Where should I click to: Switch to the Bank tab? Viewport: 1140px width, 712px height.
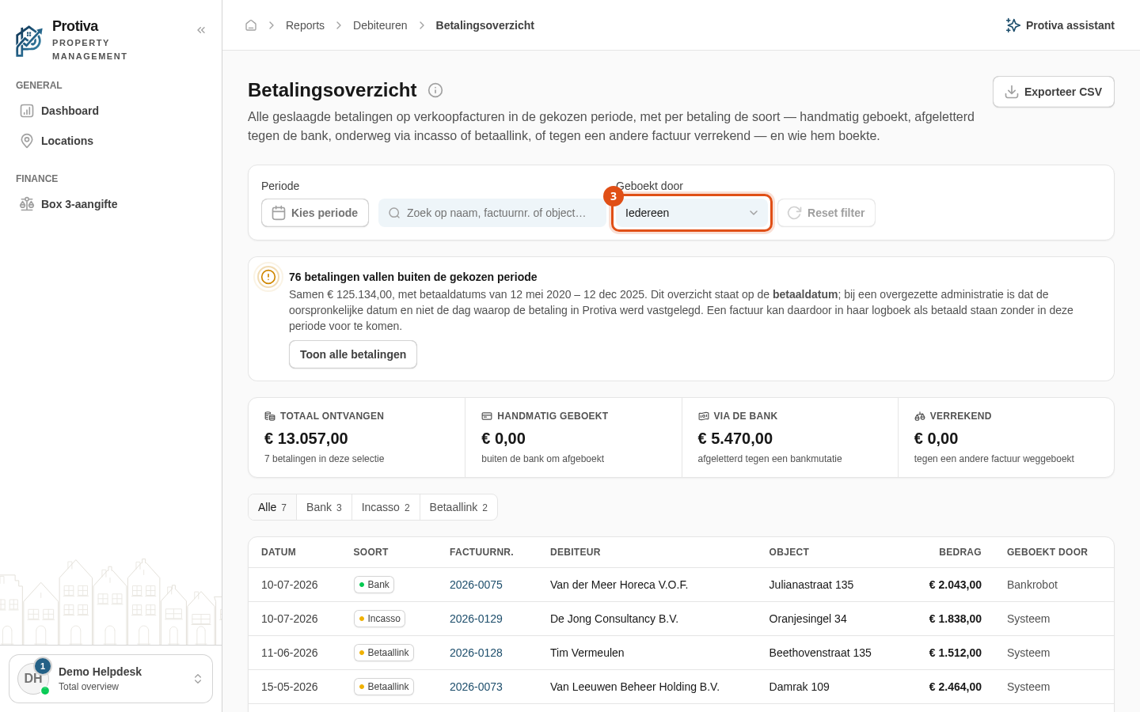[324, 507]
